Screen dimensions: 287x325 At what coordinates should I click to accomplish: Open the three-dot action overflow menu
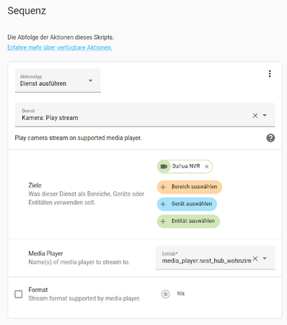click(270, 74)
